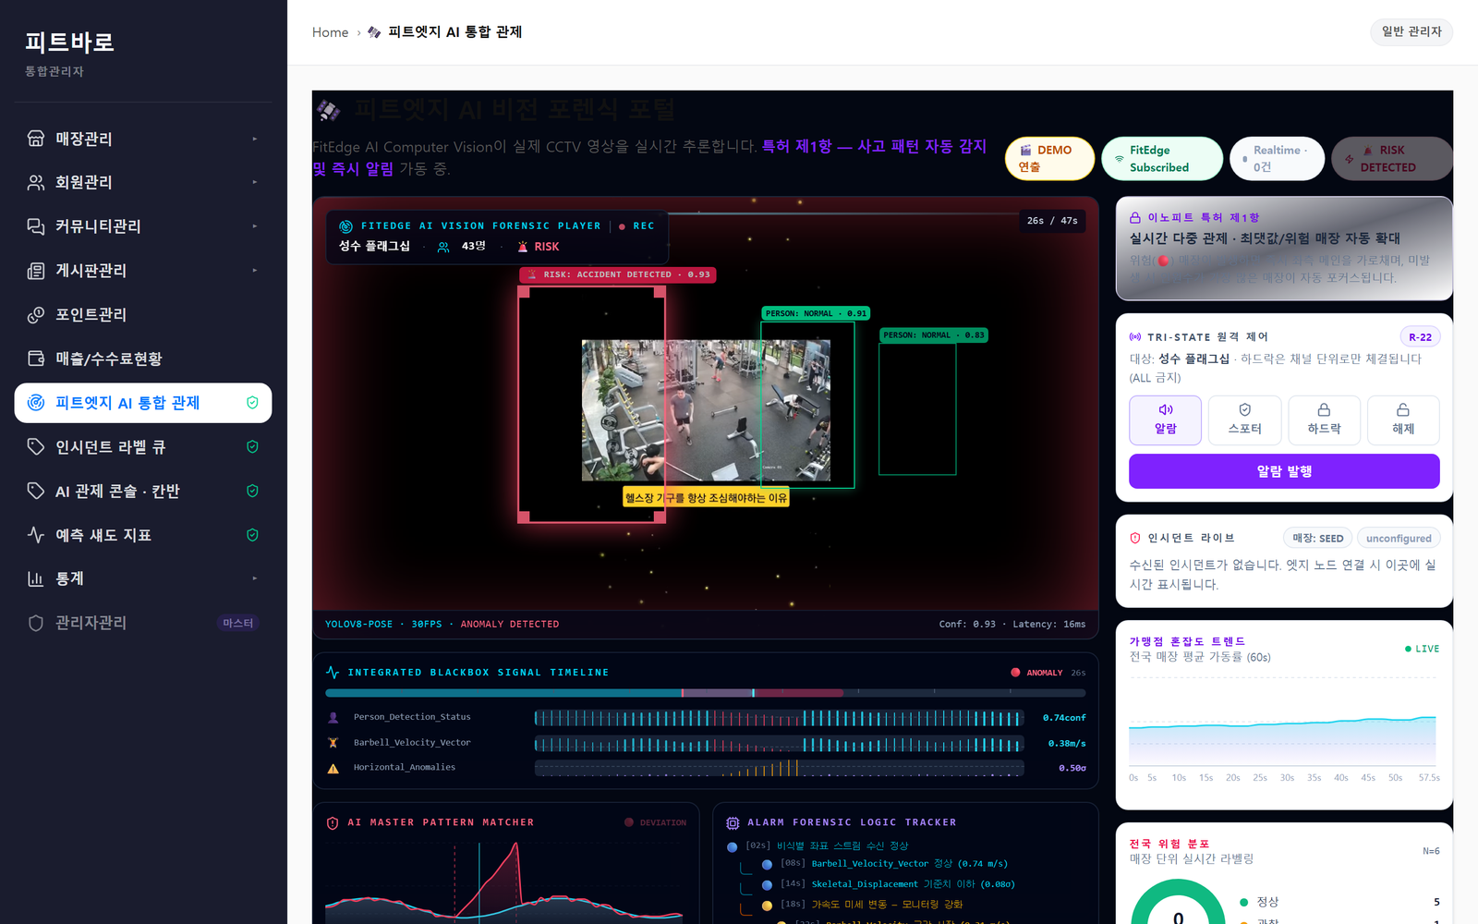Click the 포인트관리 coins icon
This screenshot has height=924, width=1478.
click(36, 315)
